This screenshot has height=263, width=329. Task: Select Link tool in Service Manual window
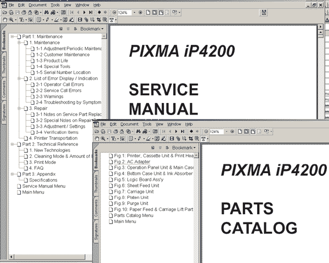[x=86, y=20]
